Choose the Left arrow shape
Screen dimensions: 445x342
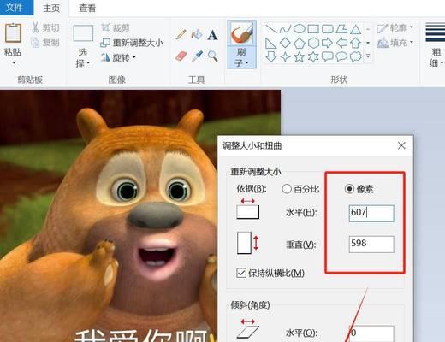click(341, 43)
